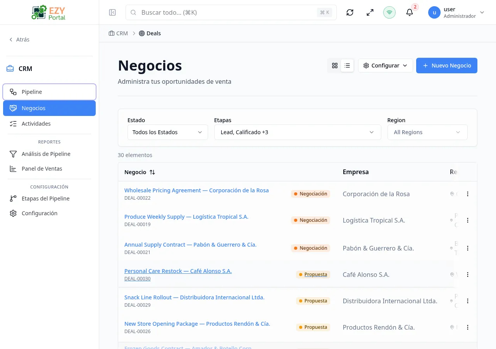Collapse the sidebar panel icon
This screenshot has height=349, width=496.
[x=112, y=12]
